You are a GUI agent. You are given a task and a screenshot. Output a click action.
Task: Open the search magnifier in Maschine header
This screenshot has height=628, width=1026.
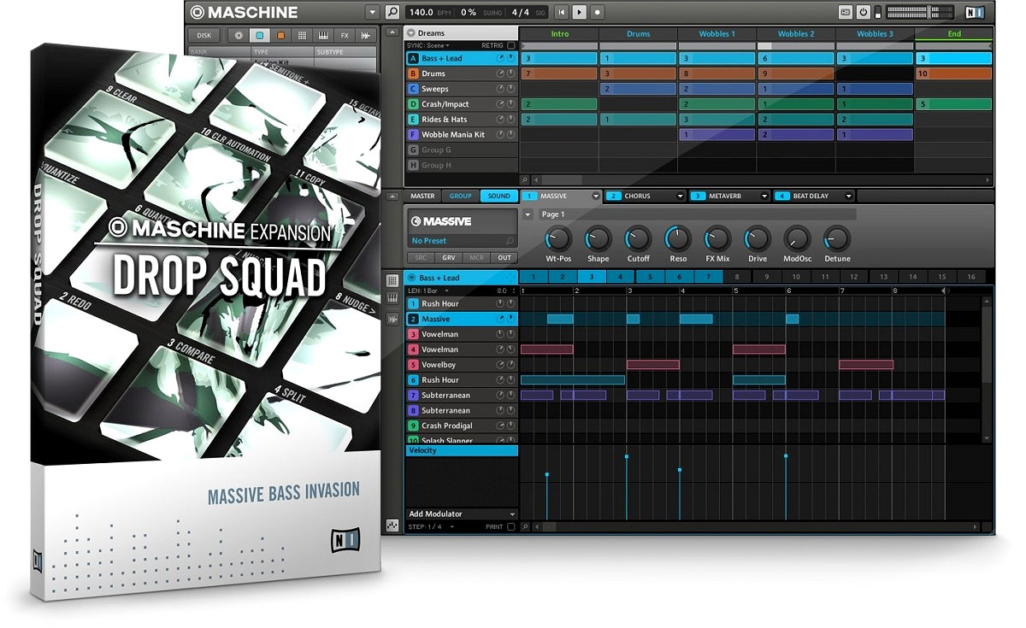[392, 12]
